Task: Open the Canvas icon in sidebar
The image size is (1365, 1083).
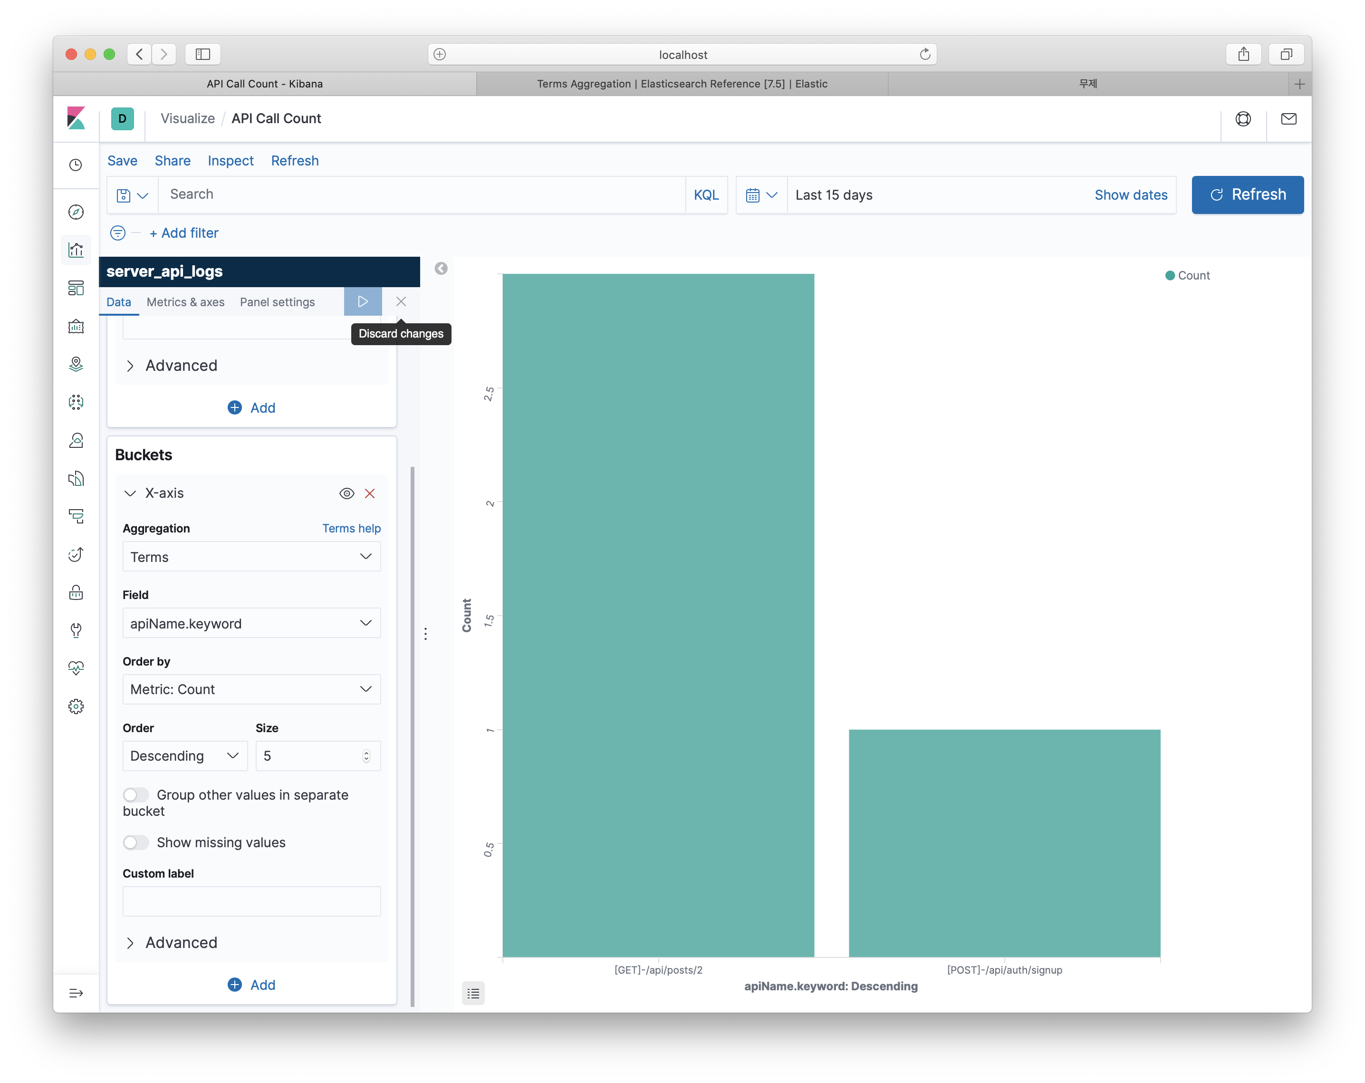Action: point(76,326)
